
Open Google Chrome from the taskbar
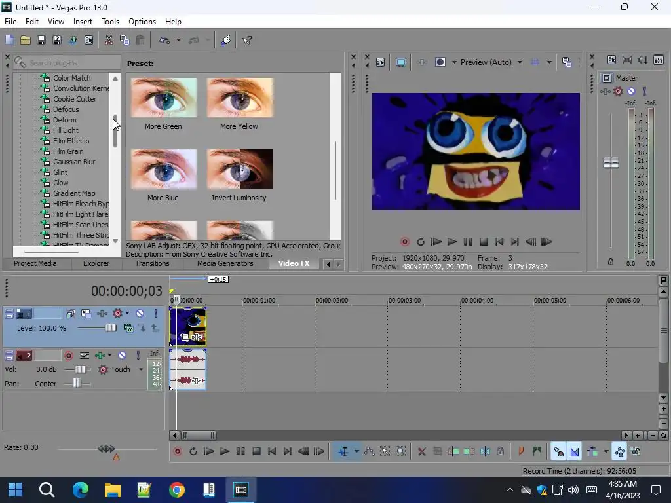[176, 490]
